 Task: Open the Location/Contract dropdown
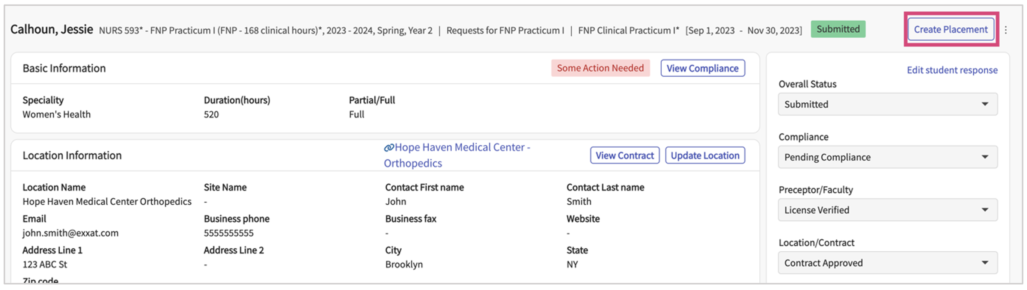point(887,263)
